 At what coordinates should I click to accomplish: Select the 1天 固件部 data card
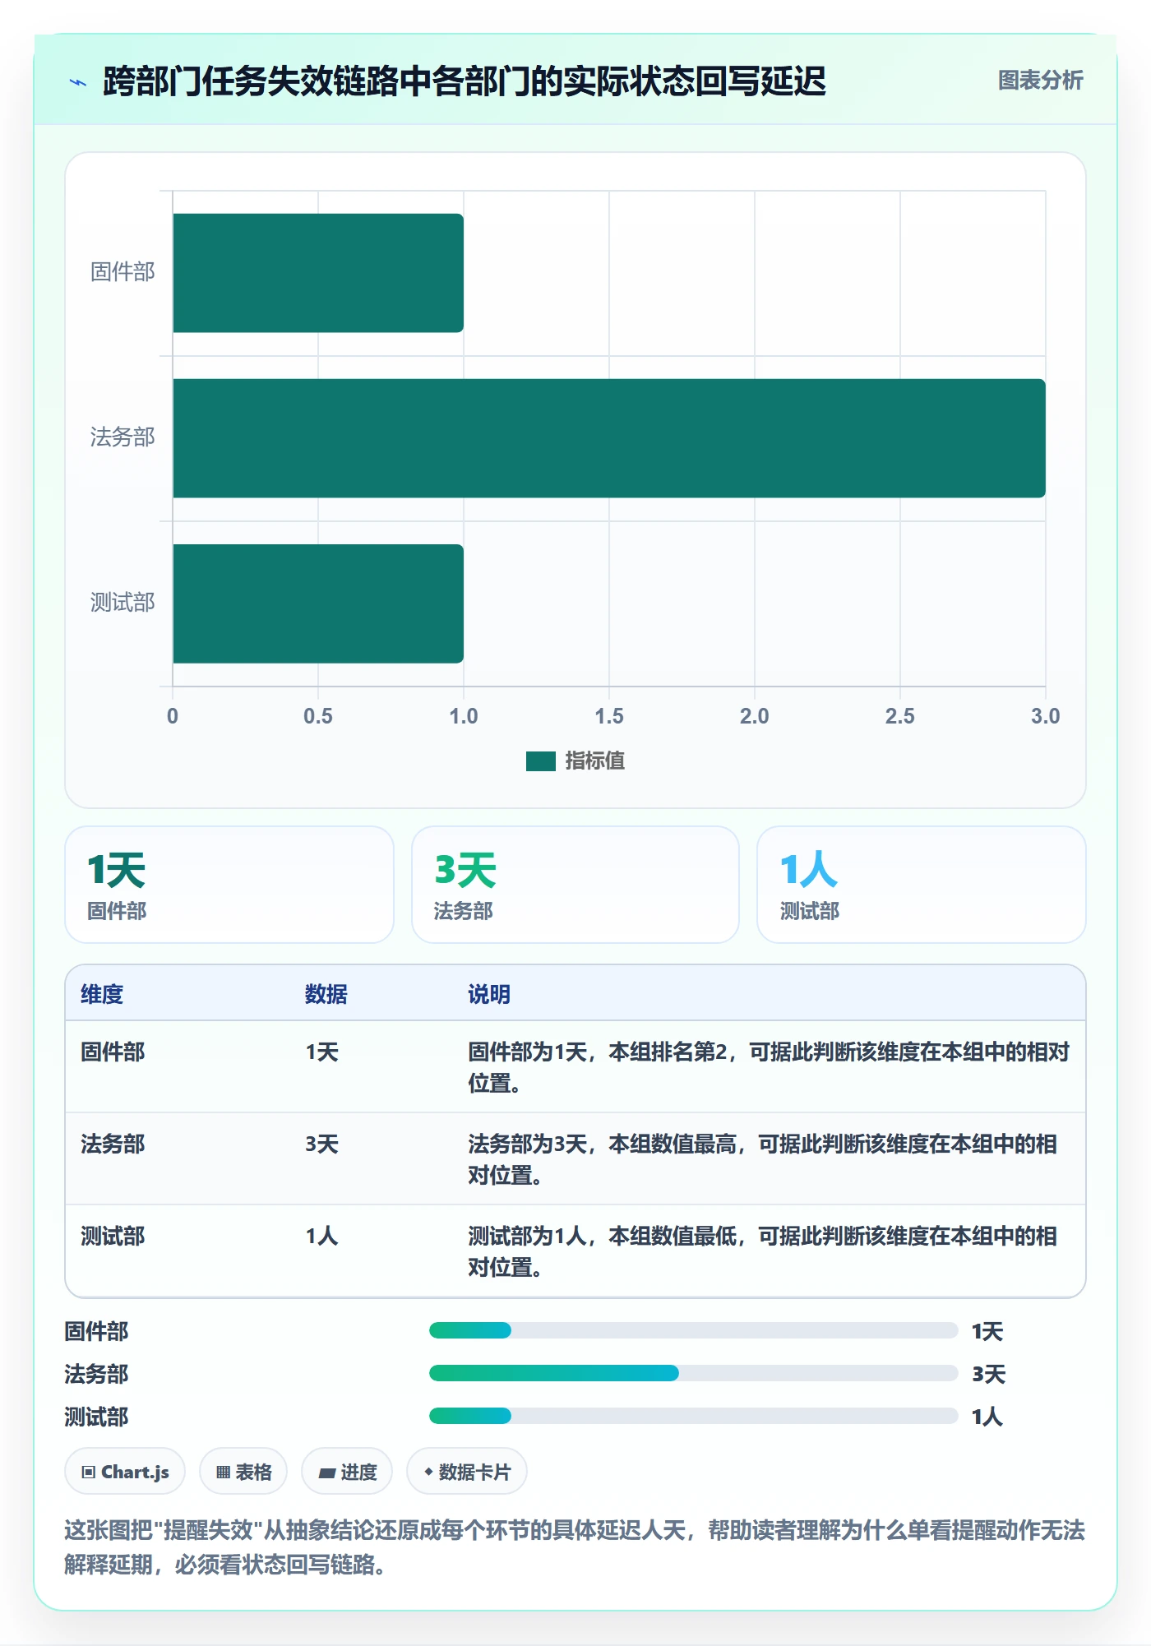click(x=229, y=885)
